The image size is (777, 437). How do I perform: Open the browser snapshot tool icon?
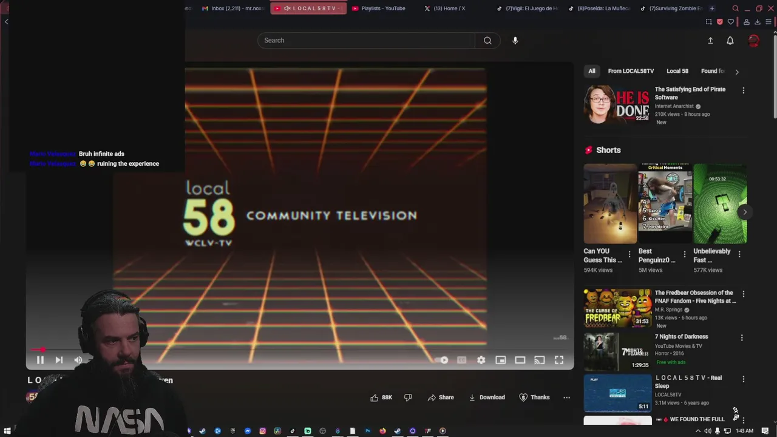pos(708,22)
